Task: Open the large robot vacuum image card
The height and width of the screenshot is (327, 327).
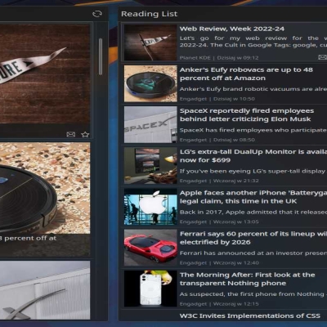Action: [x=45, y=188]
